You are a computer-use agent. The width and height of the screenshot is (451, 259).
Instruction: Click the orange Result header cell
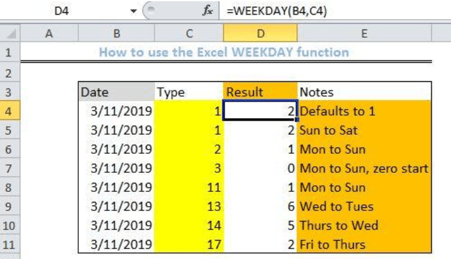[259, 92]
